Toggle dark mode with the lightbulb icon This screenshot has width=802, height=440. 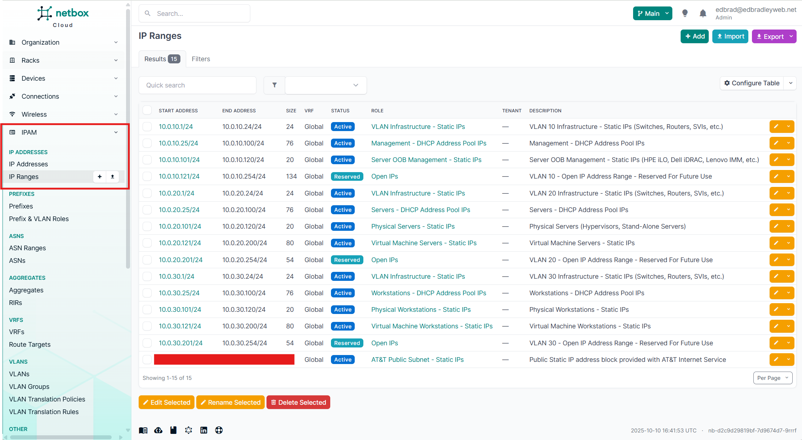click(685, 13)
